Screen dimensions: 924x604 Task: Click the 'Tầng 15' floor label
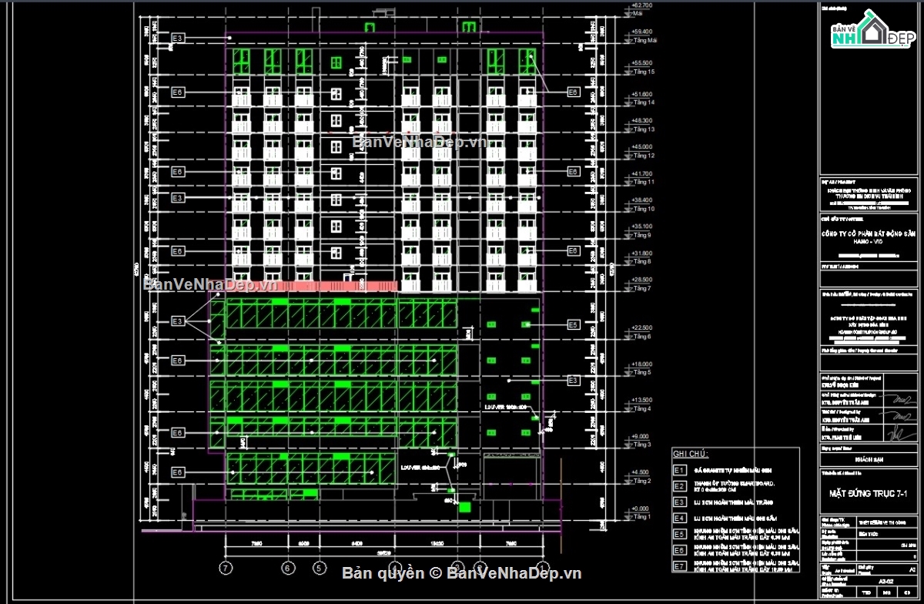pyautogui.click(x=643, y=72)
